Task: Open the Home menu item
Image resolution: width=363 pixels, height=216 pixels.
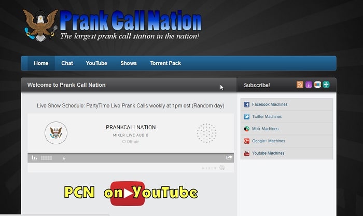Action: pyautogui.click(x=41, y=63)
